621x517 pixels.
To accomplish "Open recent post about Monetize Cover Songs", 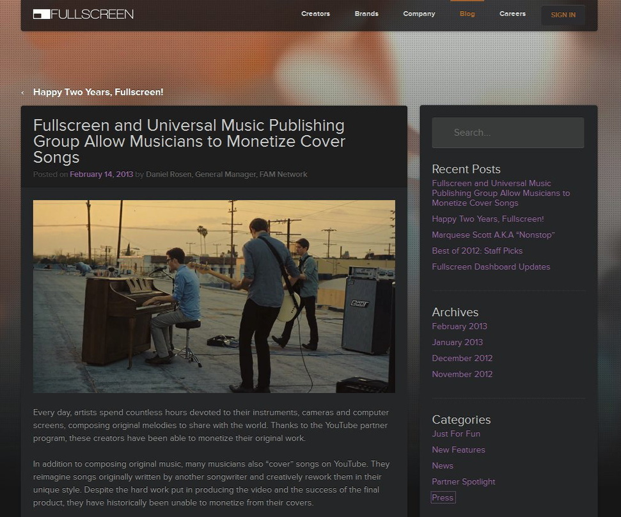I will pyautogui.click(x=501, y=193).
